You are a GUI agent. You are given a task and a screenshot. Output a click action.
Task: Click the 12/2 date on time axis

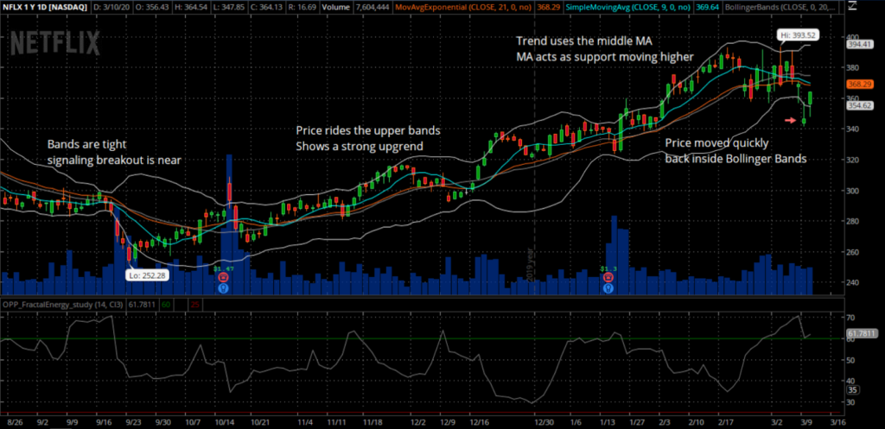(x=418, y=422)
